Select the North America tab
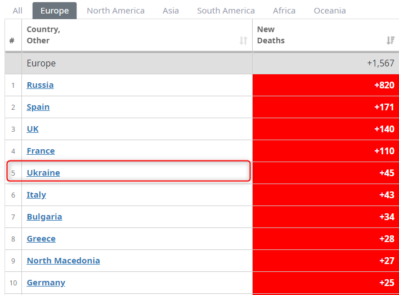This screenshot has width=399, height=295. click(x=115, y=11)
